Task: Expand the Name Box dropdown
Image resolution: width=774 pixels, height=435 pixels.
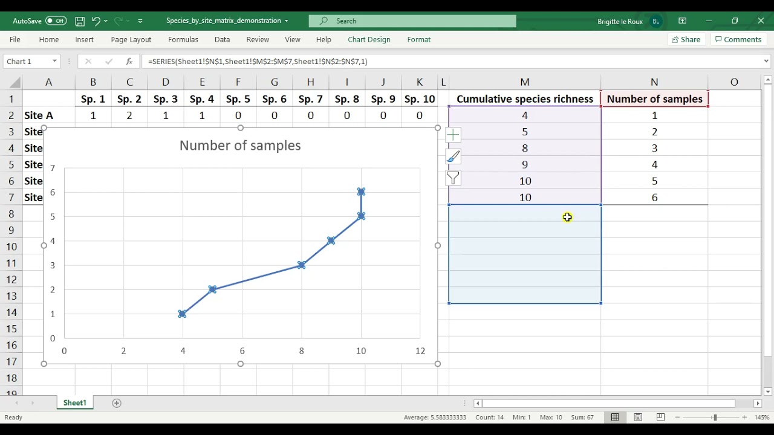Action: tap(54, 61)
